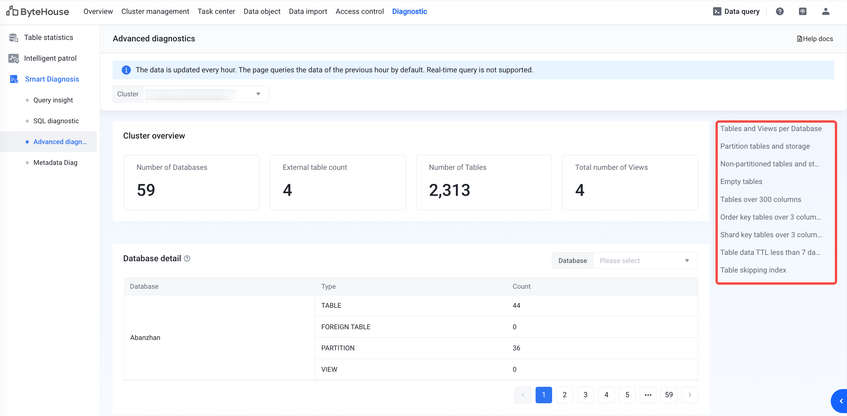Expand the blue side panel arrow
This screenshot has height=416, width=847.
(x=841, y=401)
